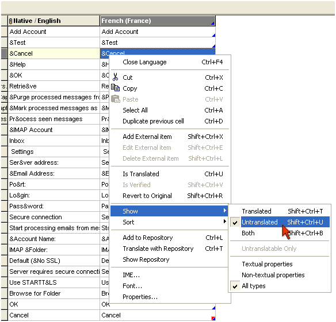Select Non-textual properties option
Viewport: 336px width, 322px height.
click(x=280, y=275)
